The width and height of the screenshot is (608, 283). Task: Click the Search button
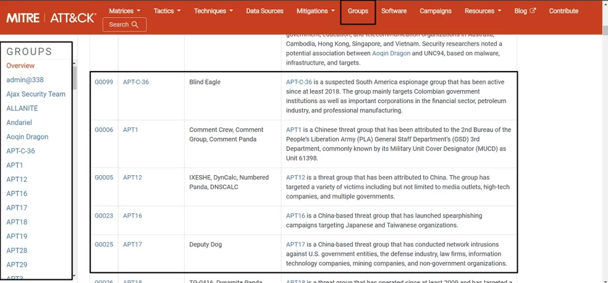click(125, 24)
